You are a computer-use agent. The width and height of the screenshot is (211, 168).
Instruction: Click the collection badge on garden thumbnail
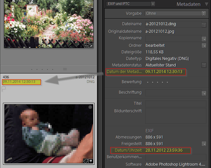[86, 46]
